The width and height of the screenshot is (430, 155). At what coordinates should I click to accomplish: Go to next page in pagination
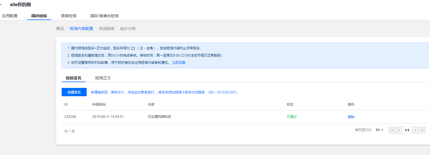pos(416,130)
